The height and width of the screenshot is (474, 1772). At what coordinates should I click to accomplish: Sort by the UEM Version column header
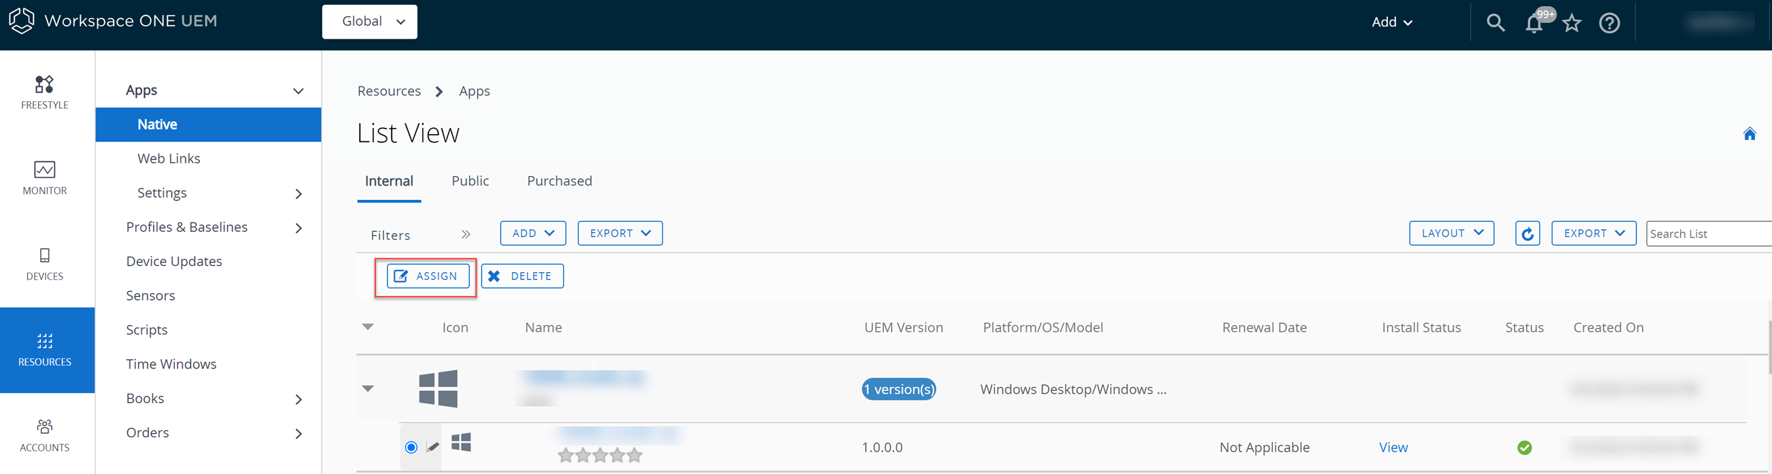tap(903, 328)
